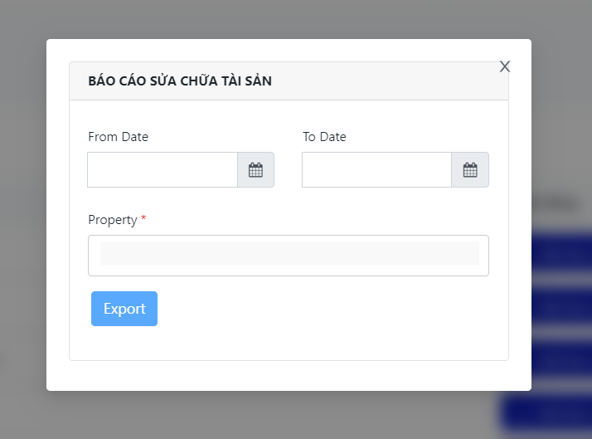Viewport: 592px width, 439px height.
Task: Click the Property field label
Action: point(112,220)
